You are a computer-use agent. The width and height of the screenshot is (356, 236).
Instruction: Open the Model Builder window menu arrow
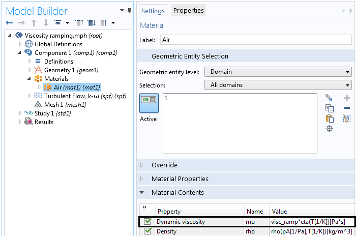122,10
